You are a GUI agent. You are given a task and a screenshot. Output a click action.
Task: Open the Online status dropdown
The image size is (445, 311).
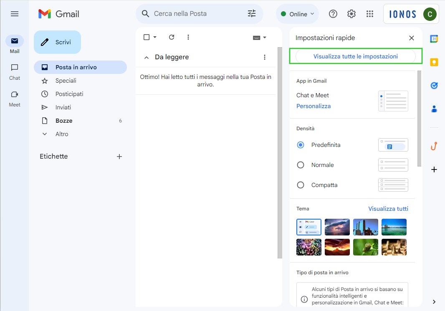coord(297,14)
